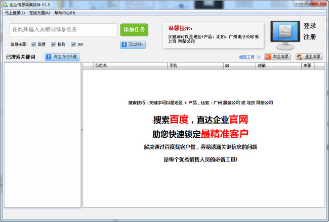The width and height of the screenshot is (329, 222).
Task: Sort by the QQ column header
Action: click(239, 66)
